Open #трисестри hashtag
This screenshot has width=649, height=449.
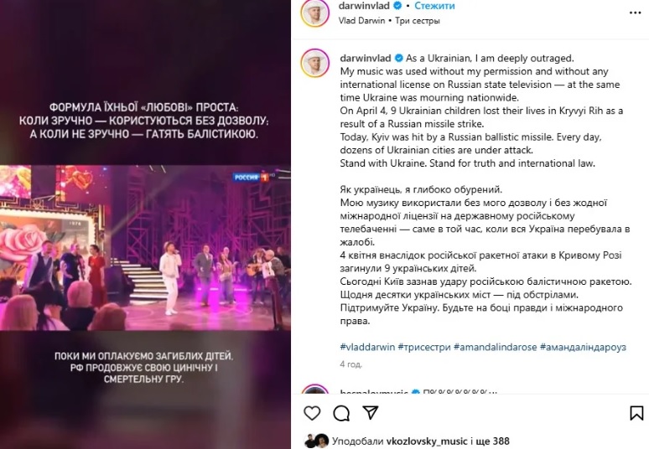click(x=423, y=347)
